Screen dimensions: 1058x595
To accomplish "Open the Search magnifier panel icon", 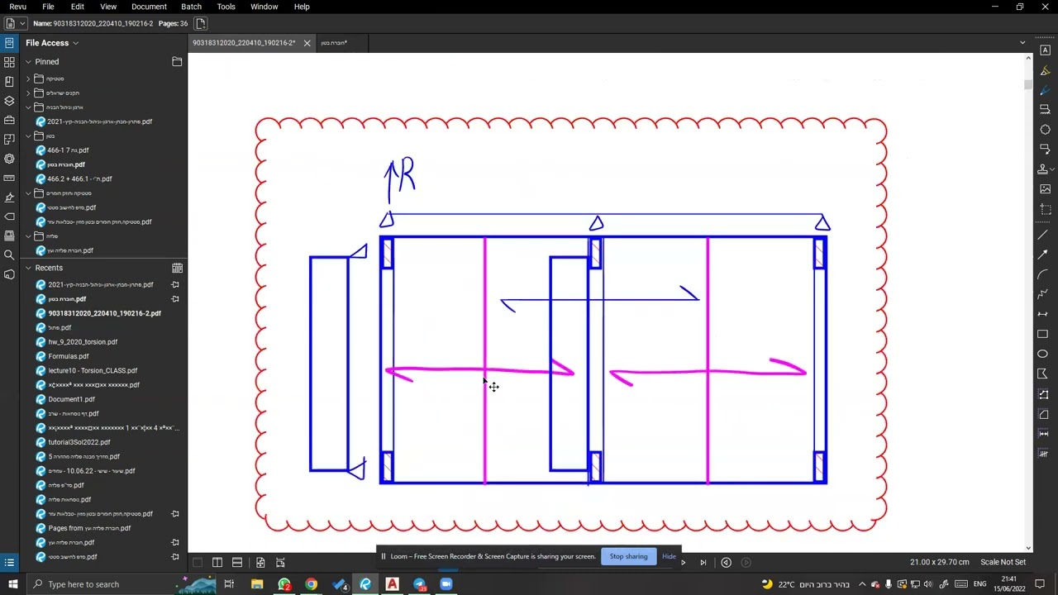I will click(9, 255).
